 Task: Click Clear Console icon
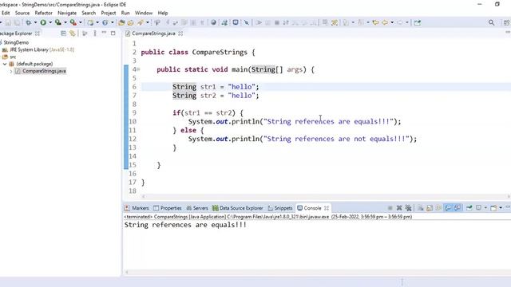[421, 207]
